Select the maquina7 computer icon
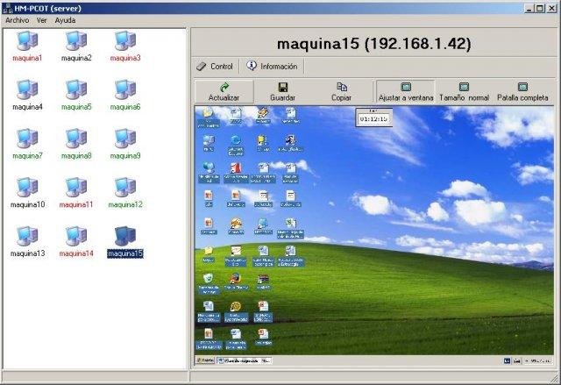 click(27, 139)
